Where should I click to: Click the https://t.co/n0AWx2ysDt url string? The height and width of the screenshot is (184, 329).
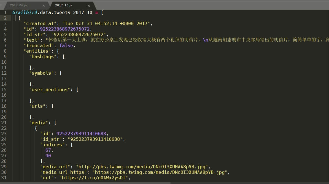tap(94, 178)
